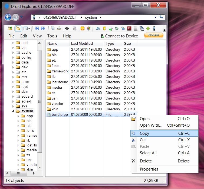Click the blue left-arrow toolbar icon
Viewport: 204px width, 189px height.
point(37,28)
